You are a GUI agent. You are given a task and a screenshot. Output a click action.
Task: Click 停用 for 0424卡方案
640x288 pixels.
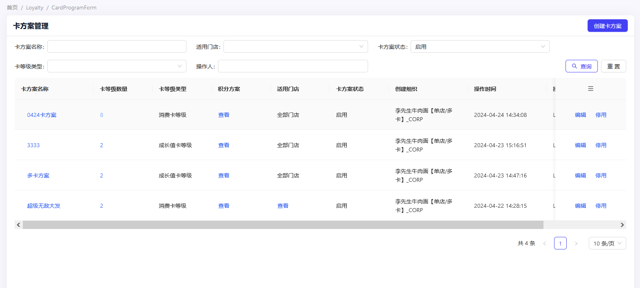[601, 115]
